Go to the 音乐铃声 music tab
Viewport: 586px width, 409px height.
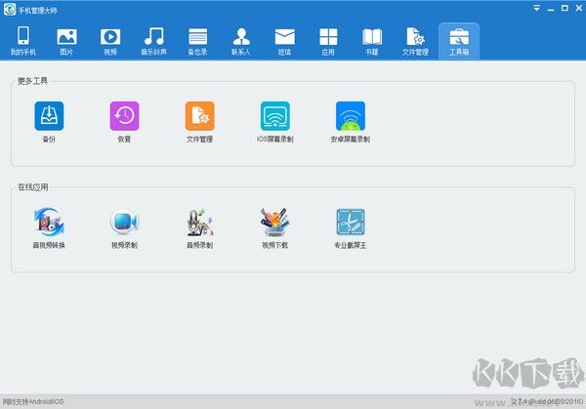[154, 41]
